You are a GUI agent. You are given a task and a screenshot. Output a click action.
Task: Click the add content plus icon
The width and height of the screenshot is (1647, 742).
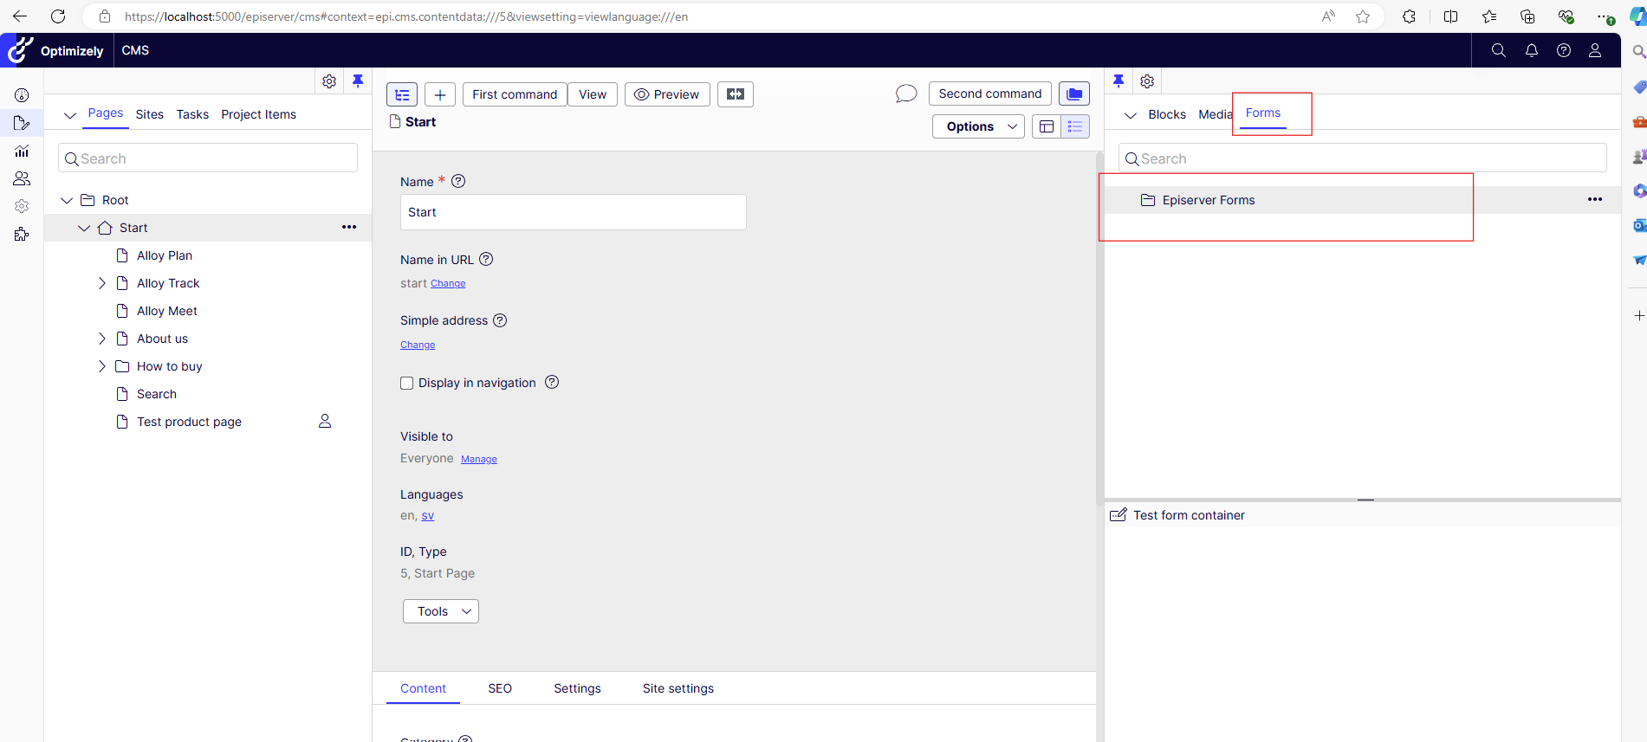[x=440, y=94]
